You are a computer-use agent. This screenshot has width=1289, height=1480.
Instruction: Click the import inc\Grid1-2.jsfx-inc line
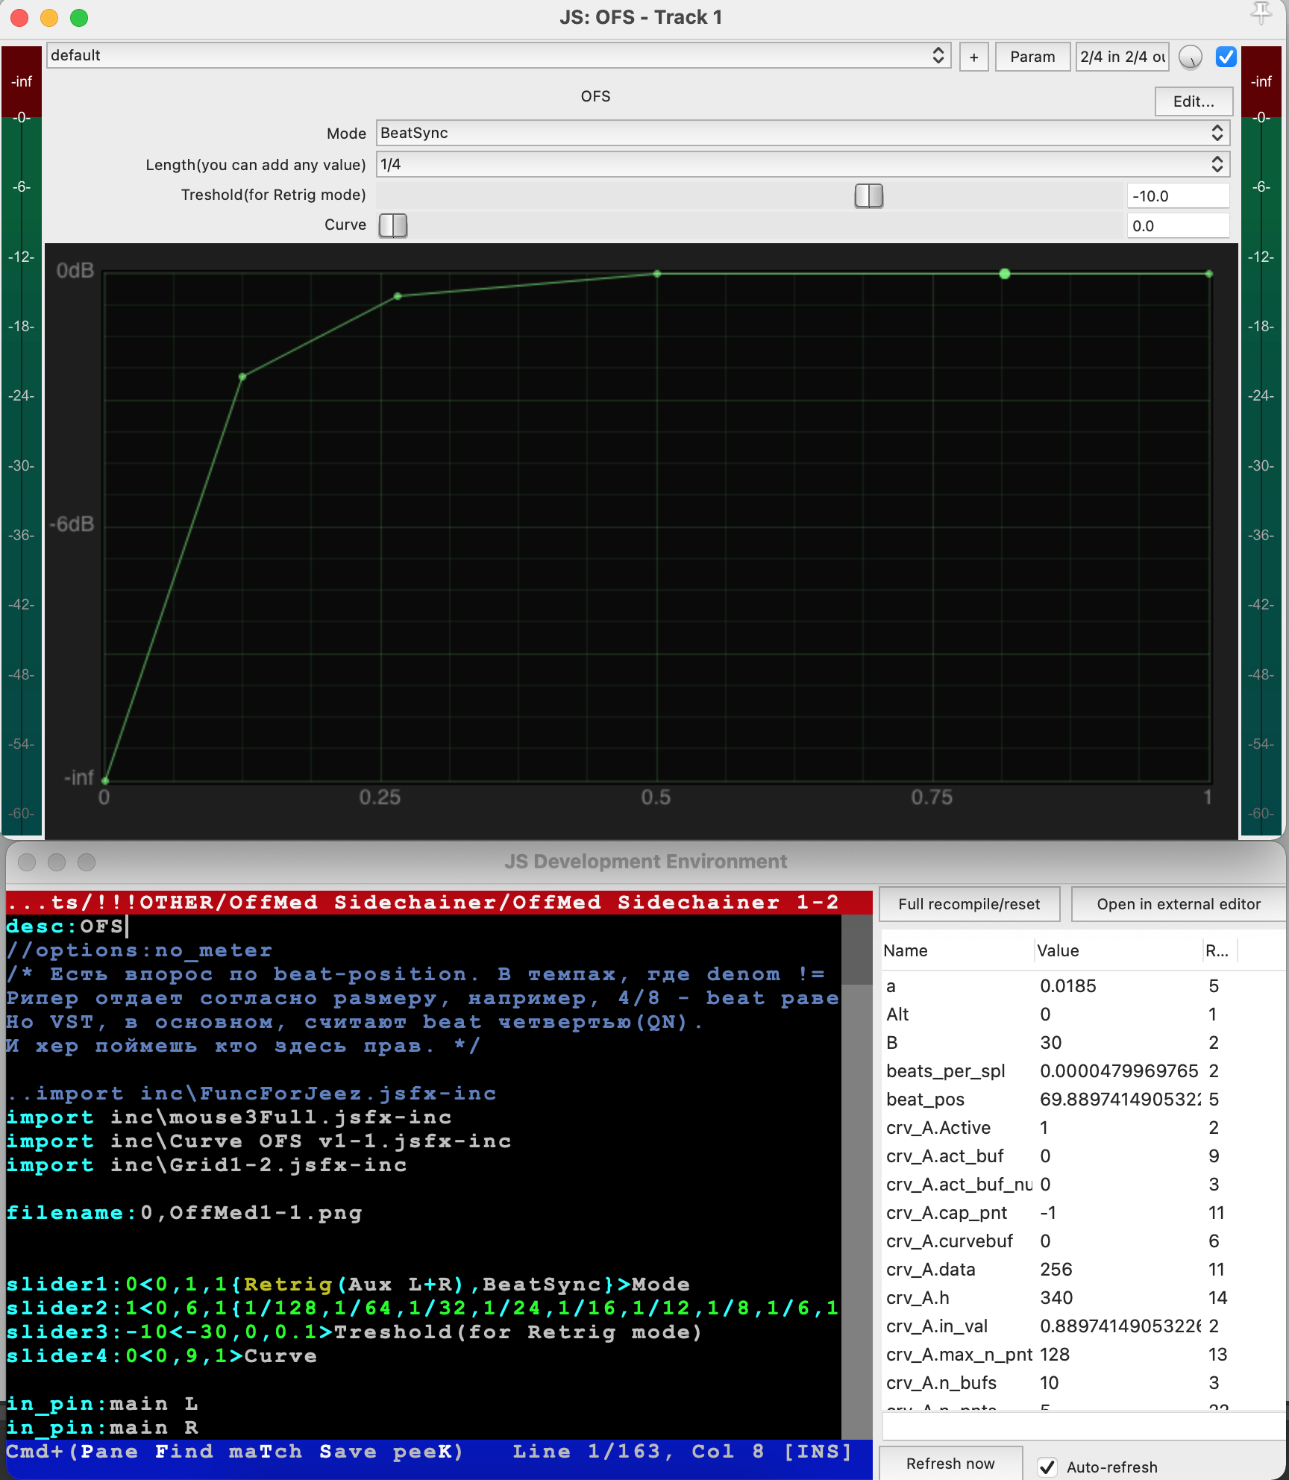pos(207,1165)
